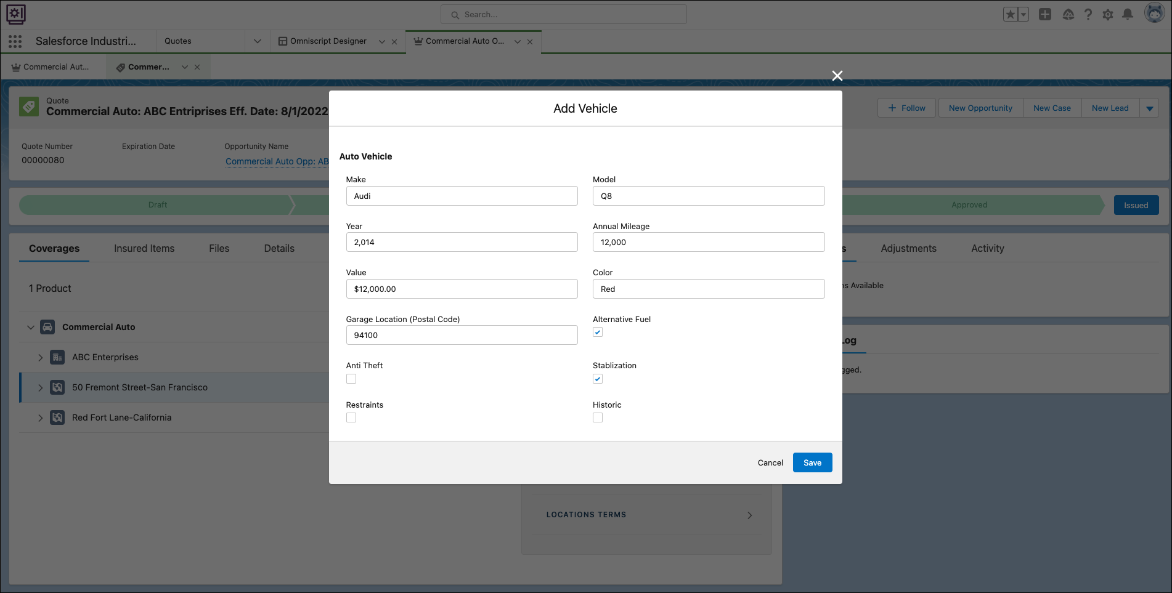Click the search magnifier icon
This screenshot has height=593, width=1172.
(x=455, y=15)
